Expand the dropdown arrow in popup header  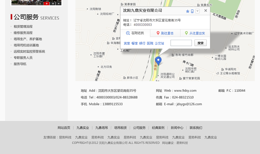pyautogui.click(x=197, y=11)
